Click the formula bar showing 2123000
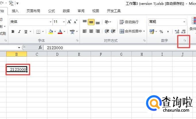This screenshot has width=196, height=119. point(120,48)
